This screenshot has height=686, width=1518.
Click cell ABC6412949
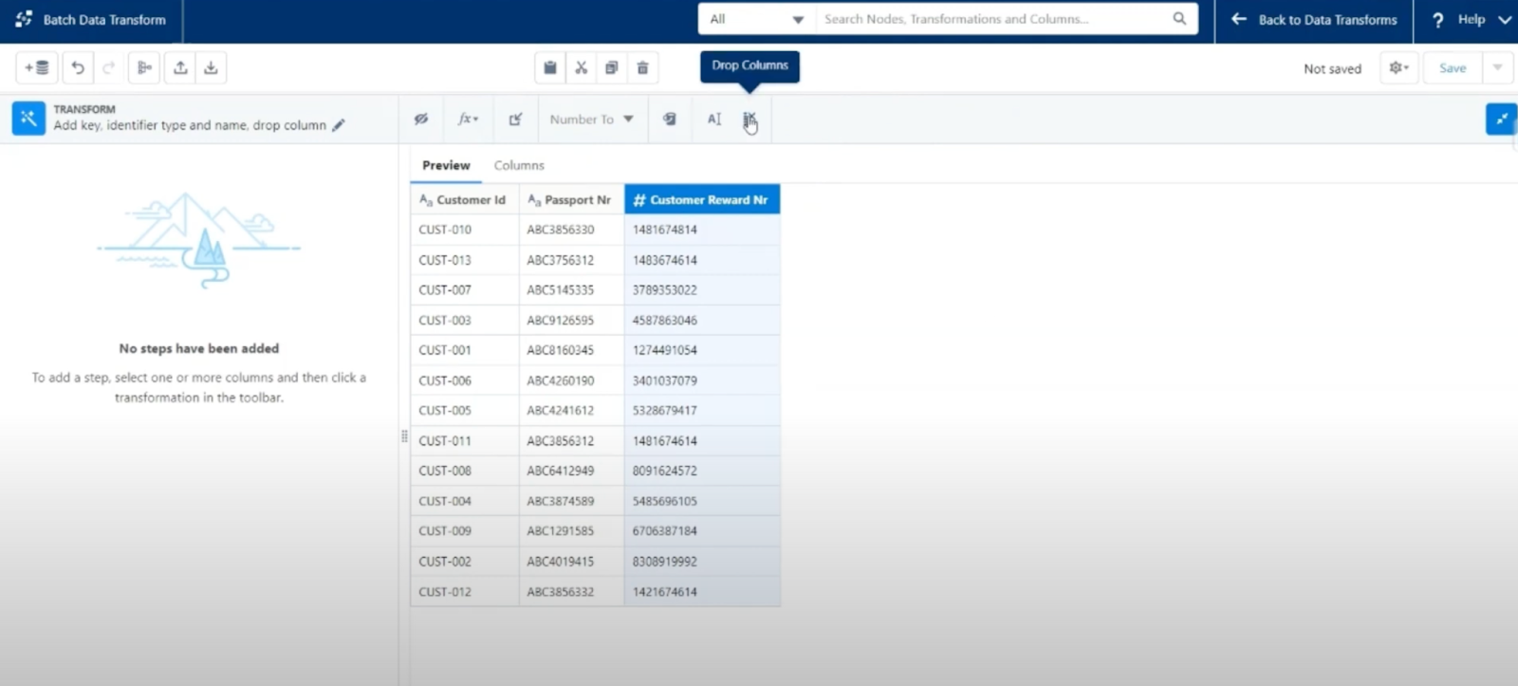click(x=571, y=471)
